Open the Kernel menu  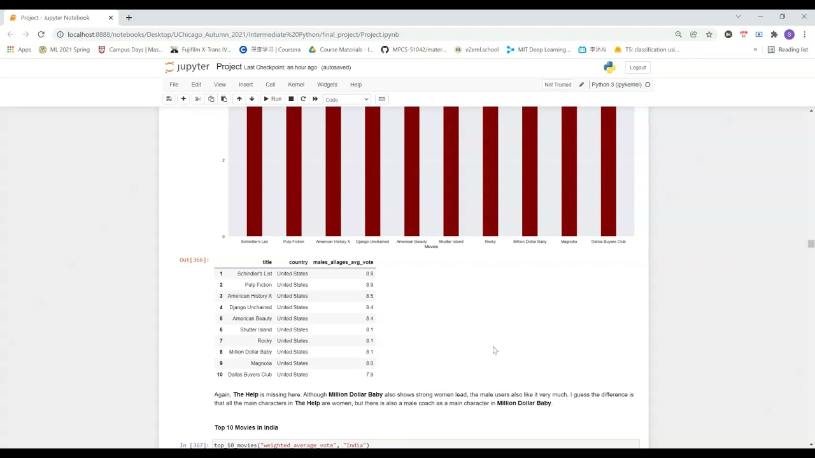tap(296, 85)
